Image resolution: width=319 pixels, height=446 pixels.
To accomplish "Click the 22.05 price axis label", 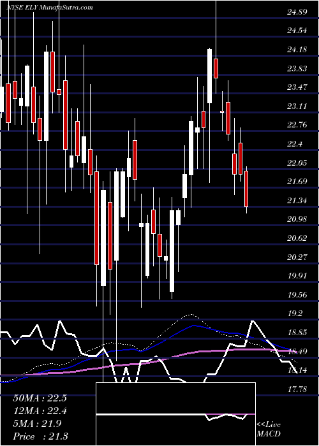I will click(297, 162).
